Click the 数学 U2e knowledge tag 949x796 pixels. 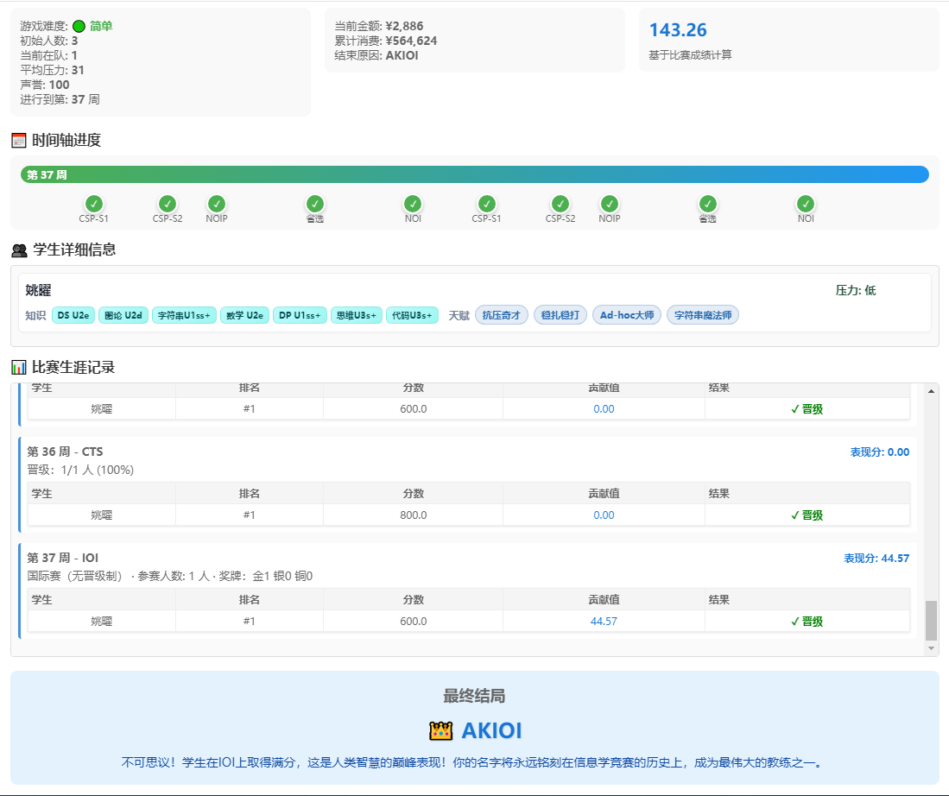pos(244,315)
